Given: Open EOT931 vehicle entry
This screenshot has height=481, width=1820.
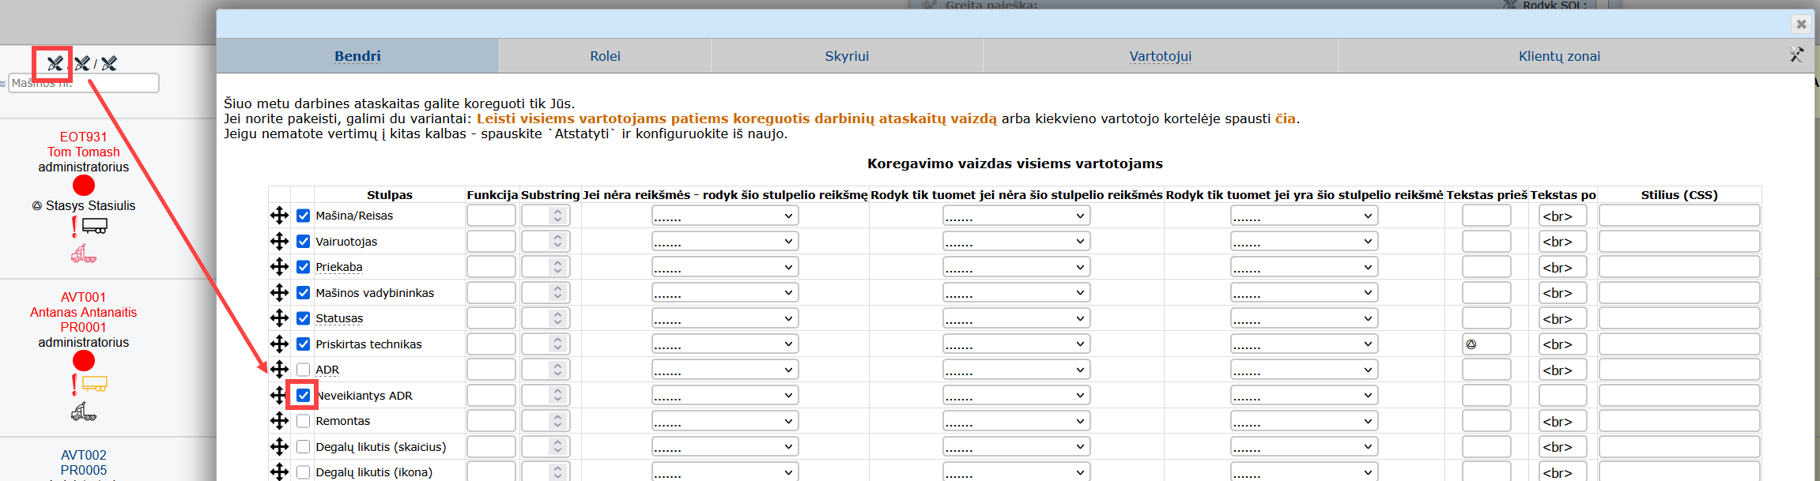Looking at the screenshot, I should (84, 137).
